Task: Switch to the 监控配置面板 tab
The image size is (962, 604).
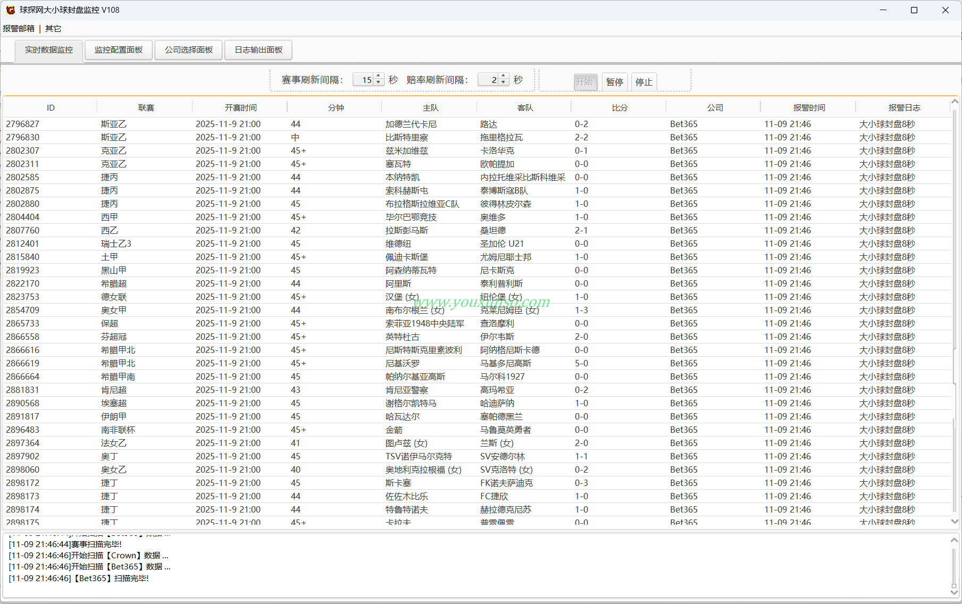Action: coord(119,50)
